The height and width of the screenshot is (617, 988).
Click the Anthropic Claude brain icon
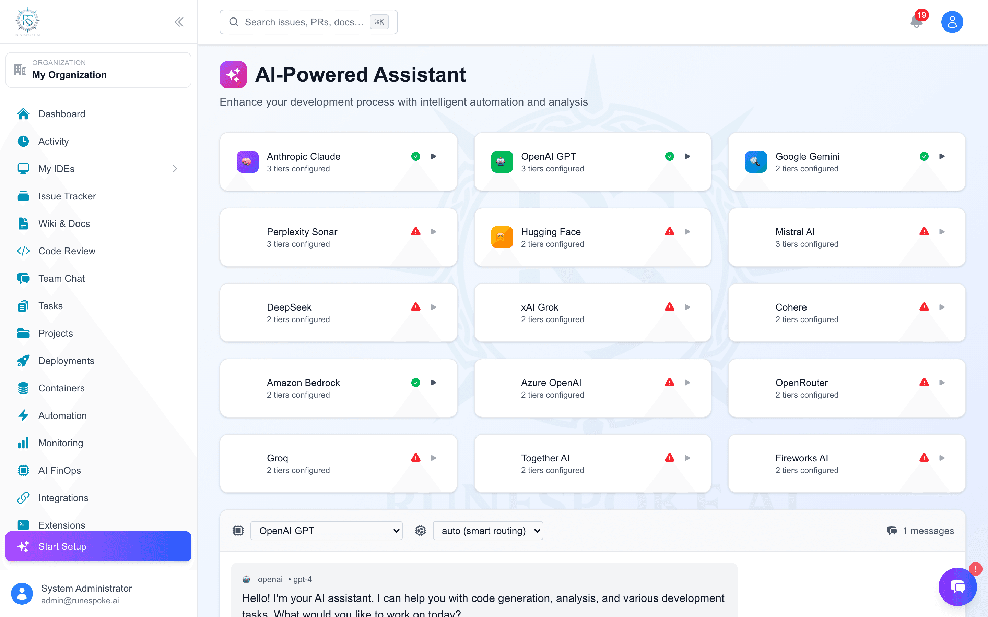[x=247, y=162]
